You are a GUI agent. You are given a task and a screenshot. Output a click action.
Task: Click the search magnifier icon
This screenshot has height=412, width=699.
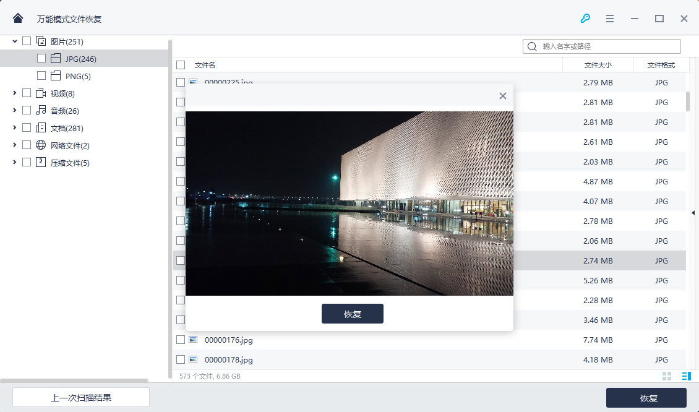click(532, 46)
